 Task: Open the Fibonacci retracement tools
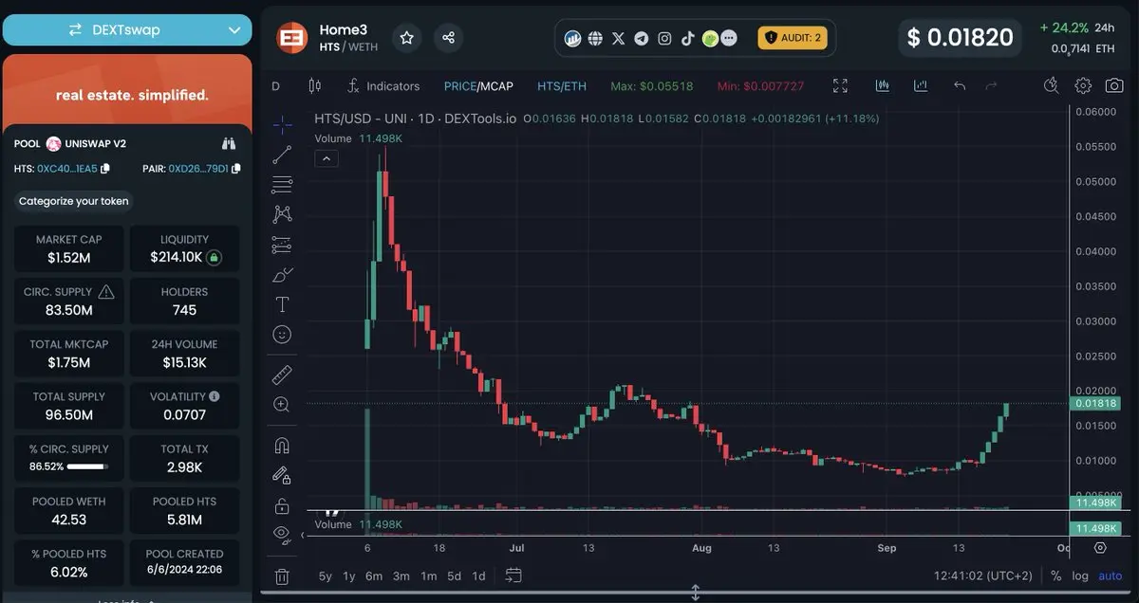pyautogui.click(x=282, y=185)
